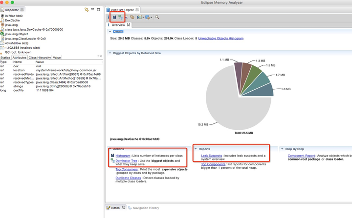Open the Component Report link
Image resolution: width=352 pixels, height=218 pixels.
point(301,156)
